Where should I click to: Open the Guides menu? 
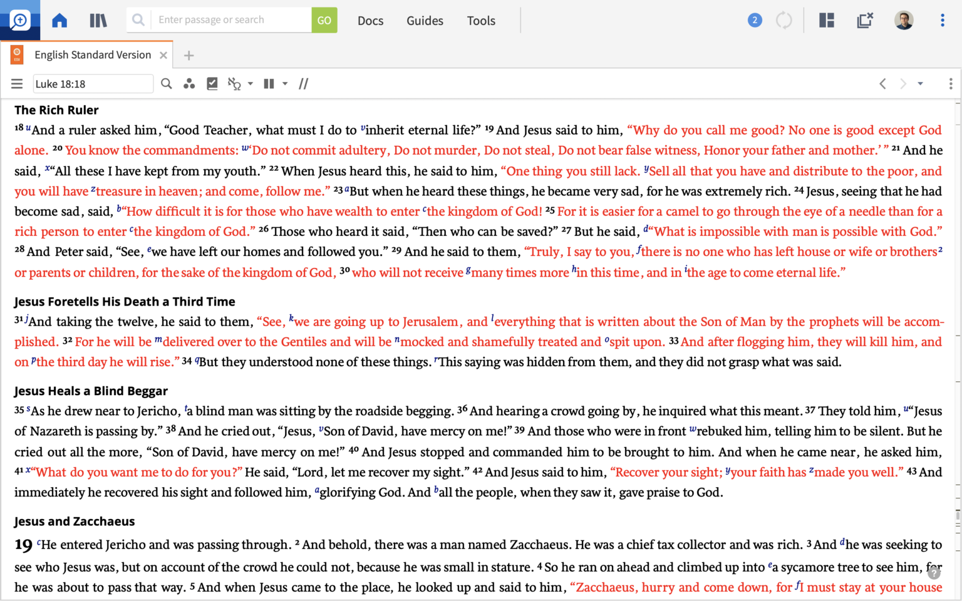pyautogui.click(x=425, y=21)
